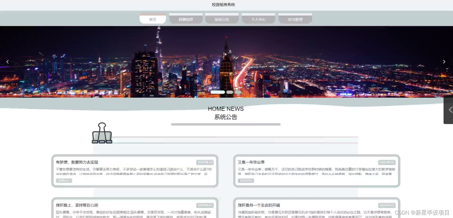Select the first (active) carousel indicator

point(217,92)
